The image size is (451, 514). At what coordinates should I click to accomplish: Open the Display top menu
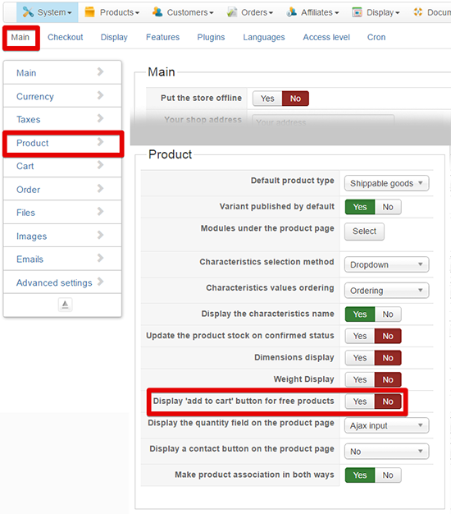point(376,12)
